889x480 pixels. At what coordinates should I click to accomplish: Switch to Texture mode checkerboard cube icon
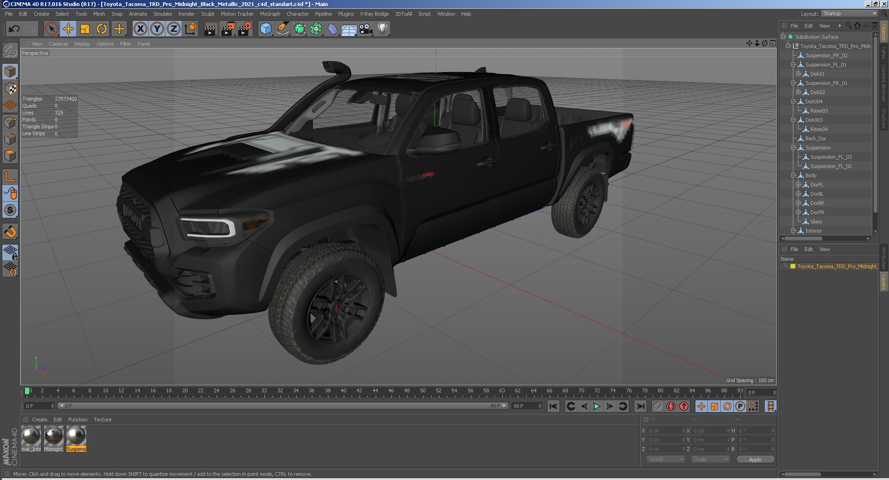[10, 88]
